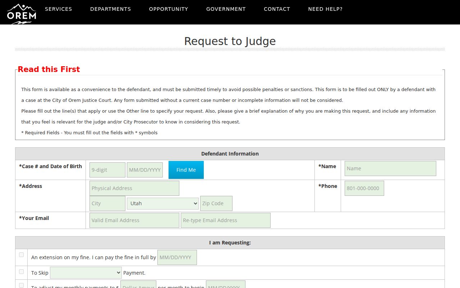Open the Need Help? menu
Screen dimensions: 460x288
[x=325, y=9]
